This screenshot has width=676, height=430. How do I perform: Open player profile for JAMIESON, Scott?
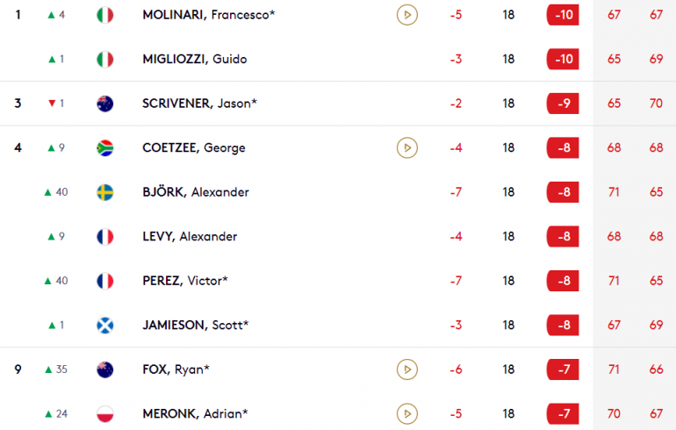pos(195,325)
